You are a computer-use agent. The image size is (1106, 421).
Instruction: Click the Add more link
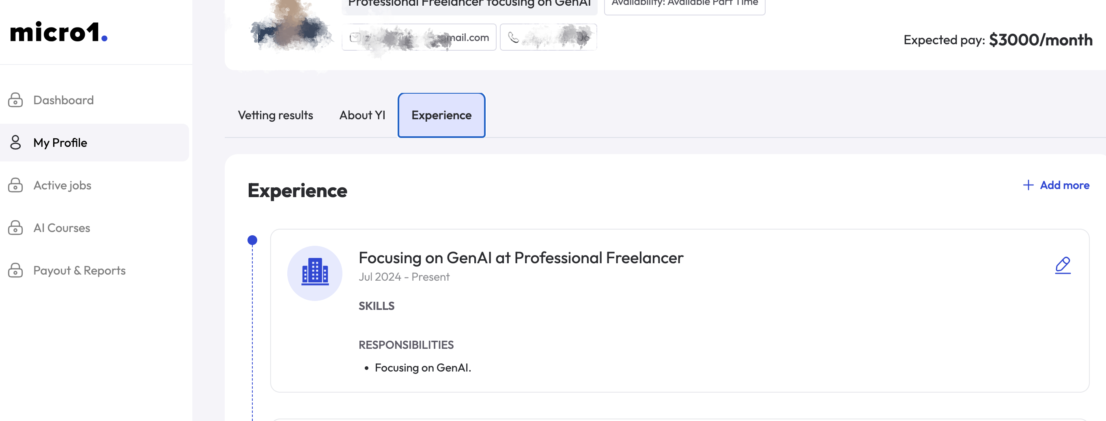click(1056, 185)
